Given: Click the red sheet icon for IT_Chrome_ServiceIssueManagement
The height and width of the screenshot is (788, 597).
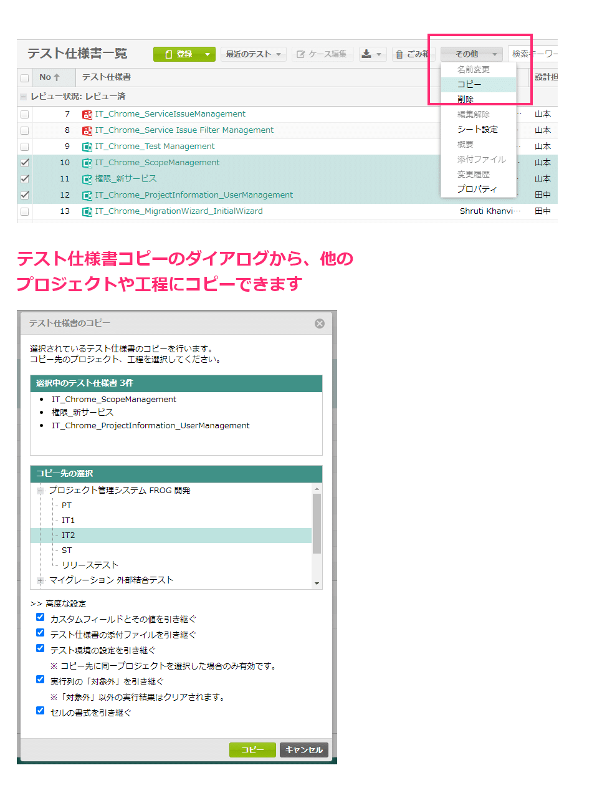Looking at the screenshot, I should [87, 114].
